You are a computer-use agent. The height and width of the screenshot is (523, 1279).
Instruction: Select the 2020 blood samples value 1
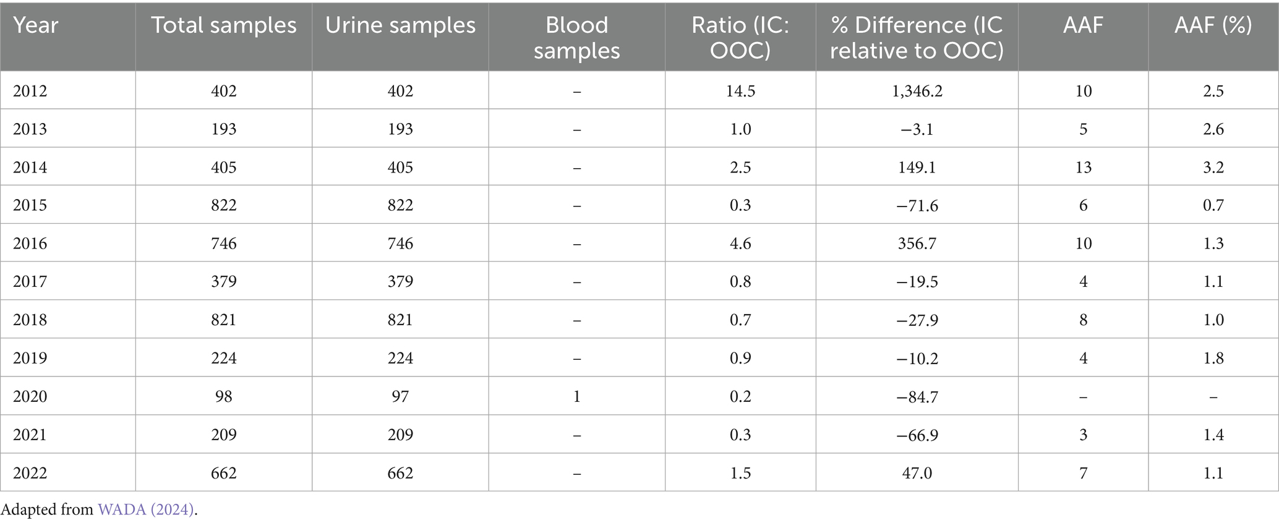(576, 396)
